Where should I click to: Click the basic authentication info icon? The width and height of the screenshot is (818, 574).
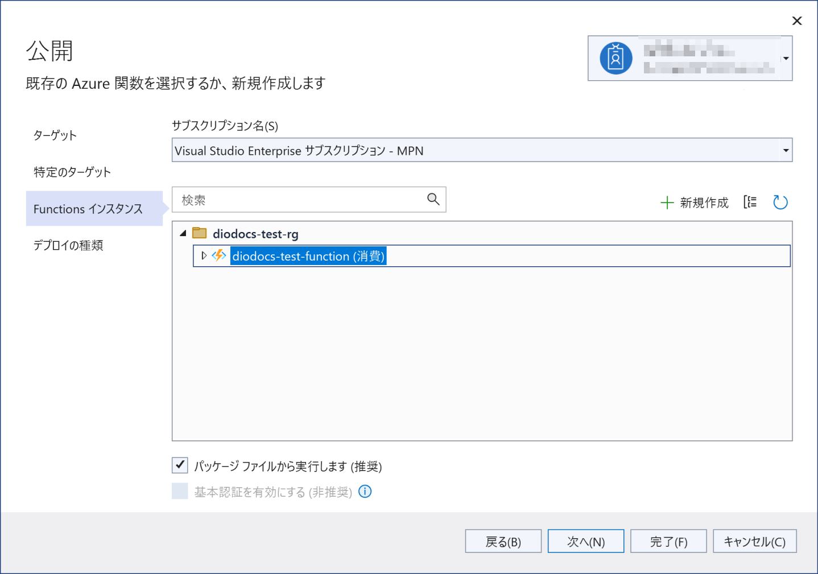tap(365, 491)
